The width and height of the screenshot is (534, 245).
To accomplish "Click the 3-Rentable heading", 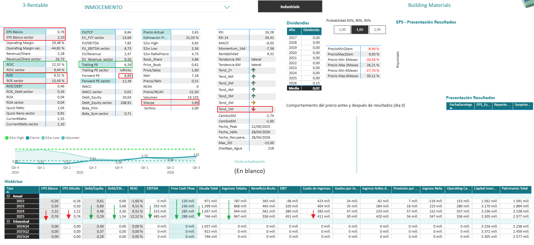I will click(35, 5).
